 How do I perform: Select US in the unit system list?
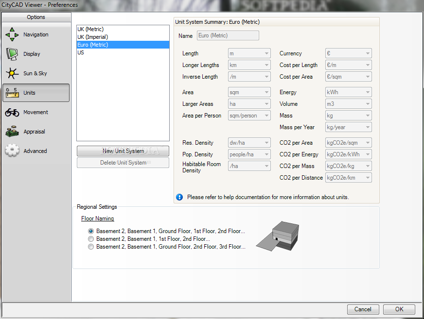point(123,52)
